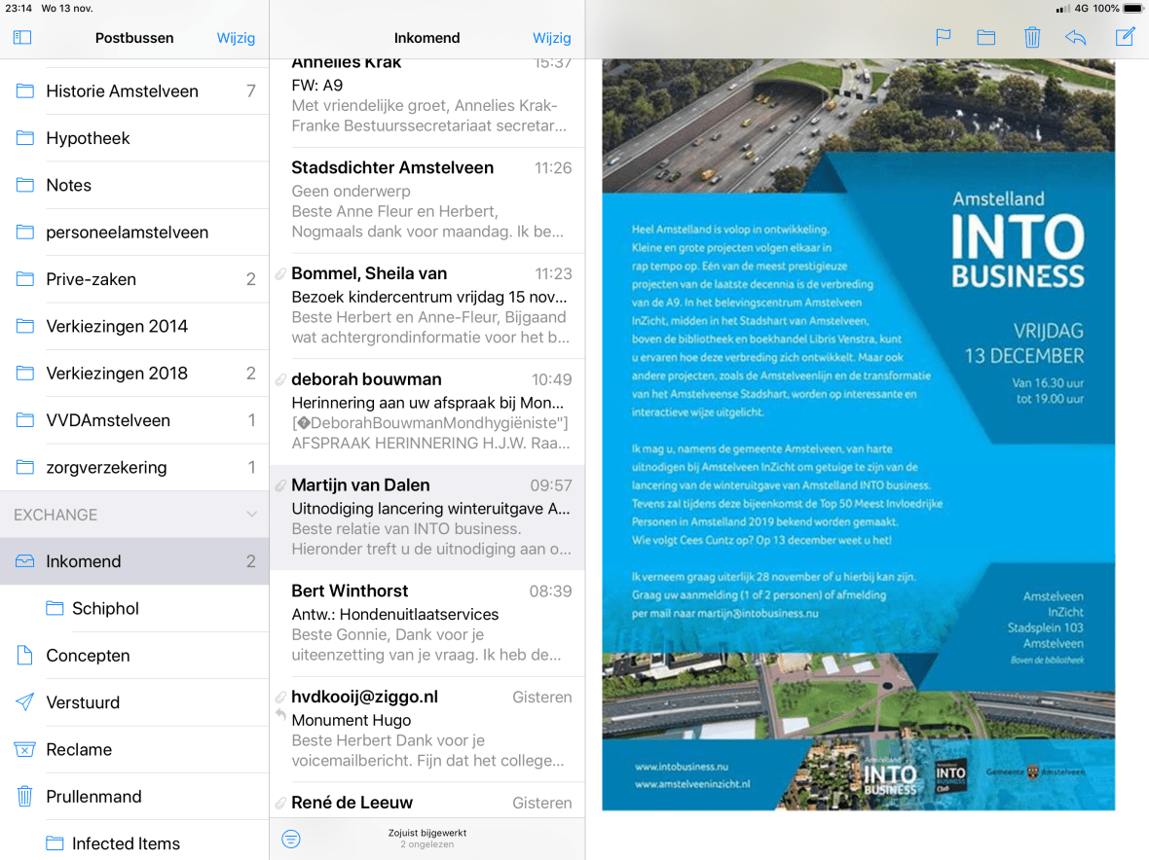The width and height of the screenshot is (1149, 860).
Task: Compose a new email message
Action: point(1125,38)
